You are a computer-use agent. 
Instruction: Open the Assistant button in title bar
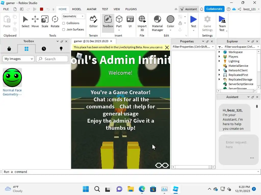(189, 9)
